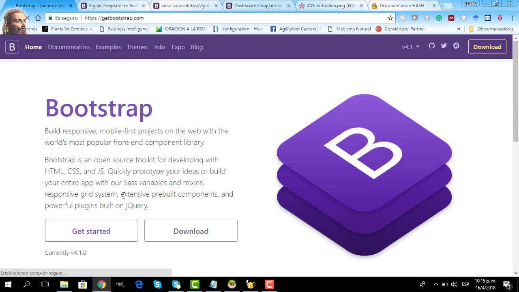This screenshot has height=292, width=519.
Task: Open the ORACION A LA ROSA bookmark
Action: 182,29
